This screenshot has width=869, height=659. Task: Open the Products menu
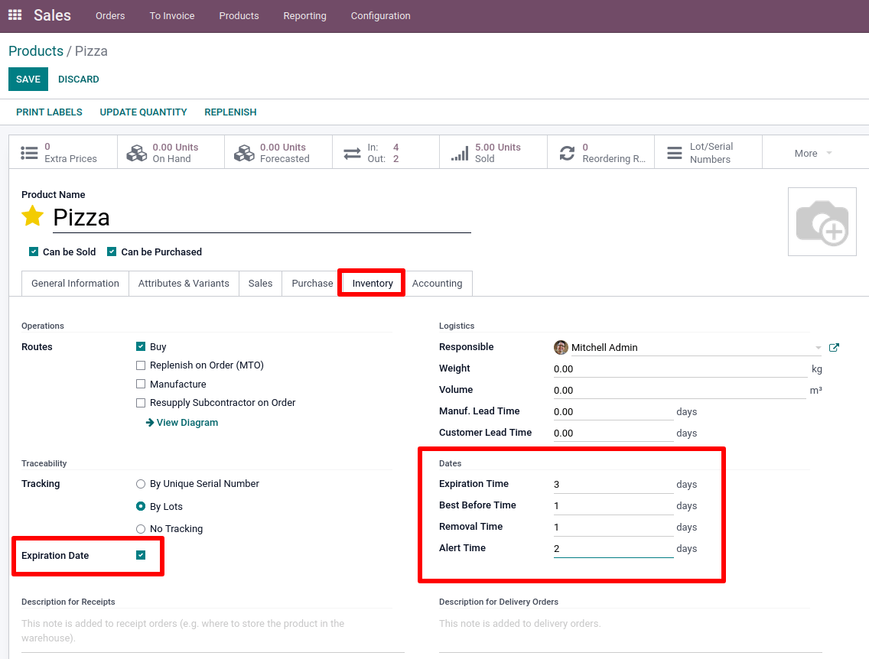click(239, 15)
